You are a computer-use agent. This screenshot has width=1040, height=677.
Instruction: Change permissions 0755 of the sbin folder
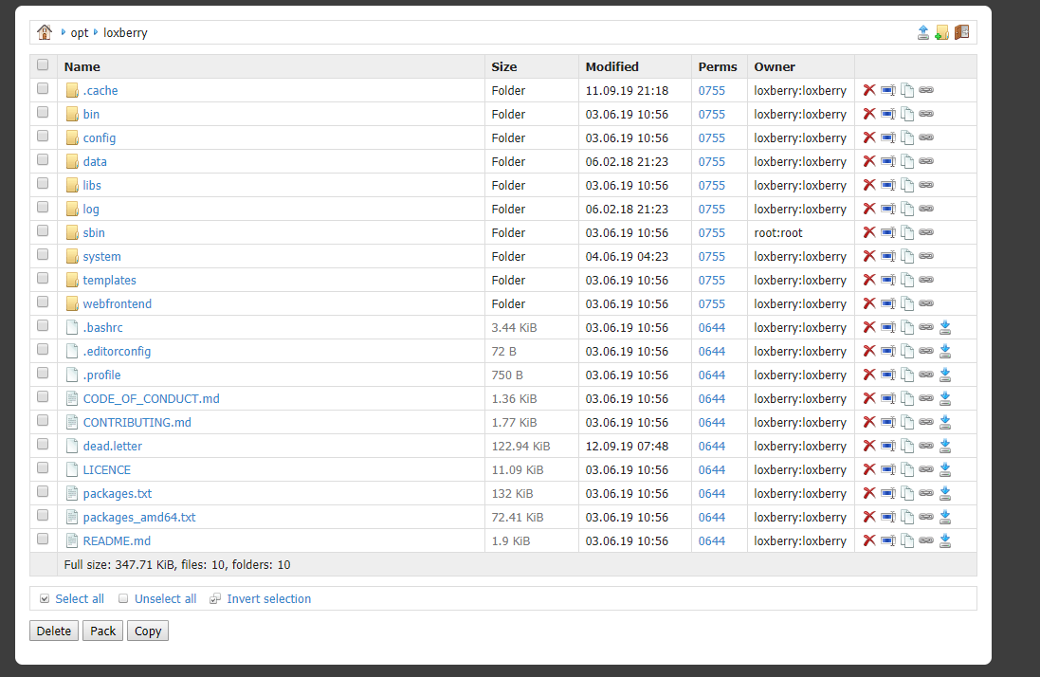click(x=711, y=232)
